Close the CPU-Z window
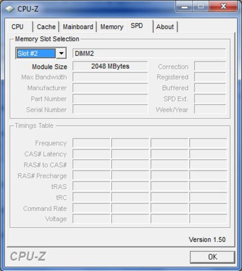 [224, 6]
